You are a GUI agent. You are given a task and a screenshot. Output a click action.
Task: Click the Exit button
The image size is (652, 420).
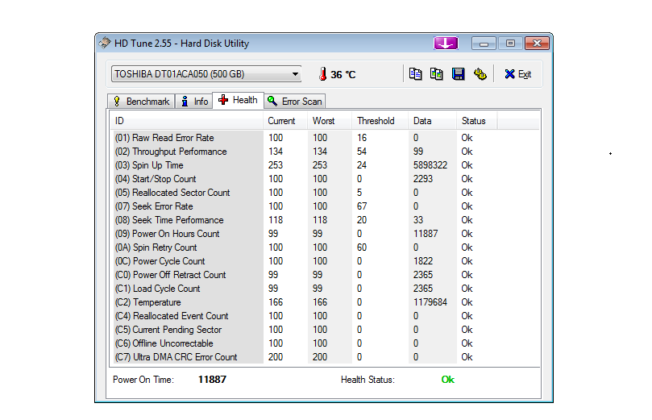pos(517,74)
